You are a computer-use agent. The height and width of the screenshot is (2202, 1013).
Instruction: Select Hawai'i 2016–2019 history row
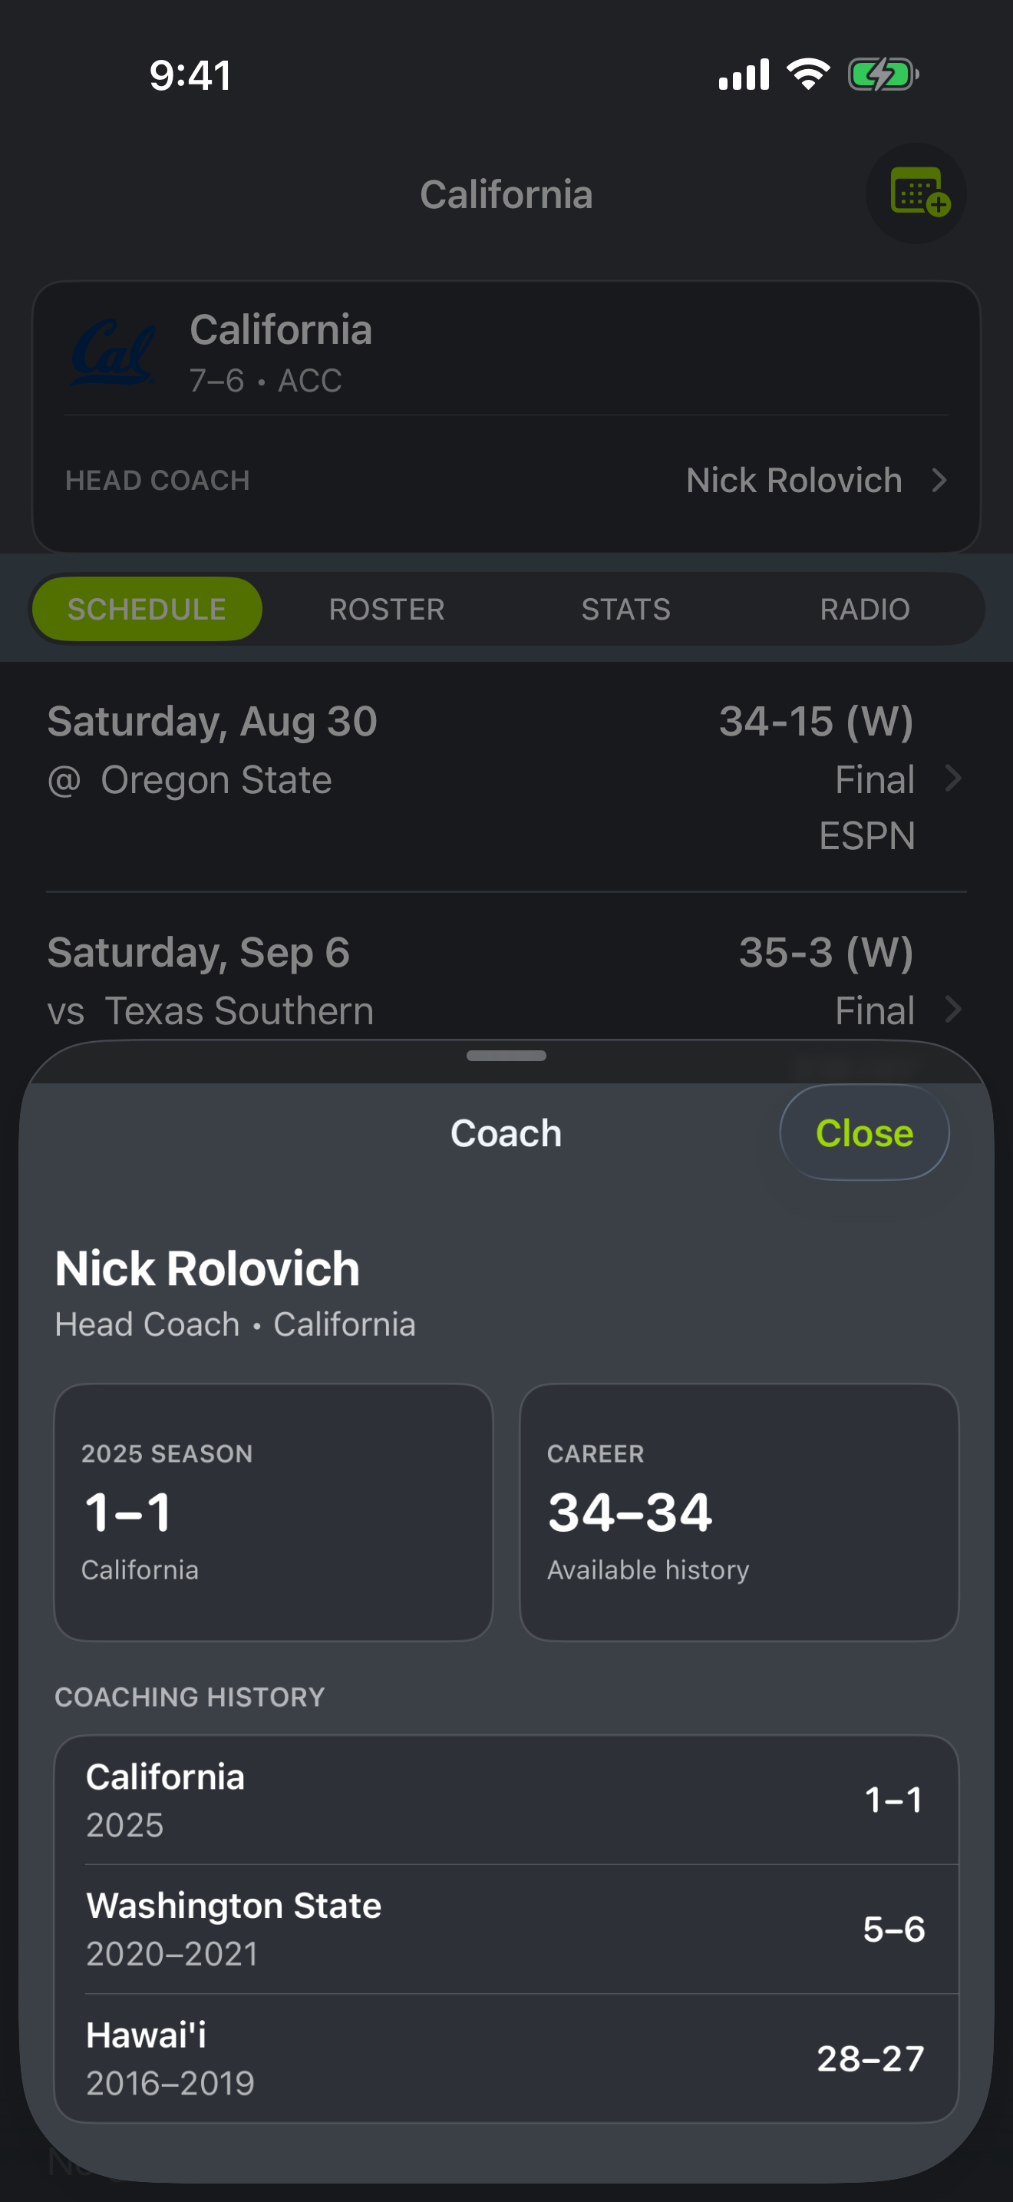(506, 2058)
